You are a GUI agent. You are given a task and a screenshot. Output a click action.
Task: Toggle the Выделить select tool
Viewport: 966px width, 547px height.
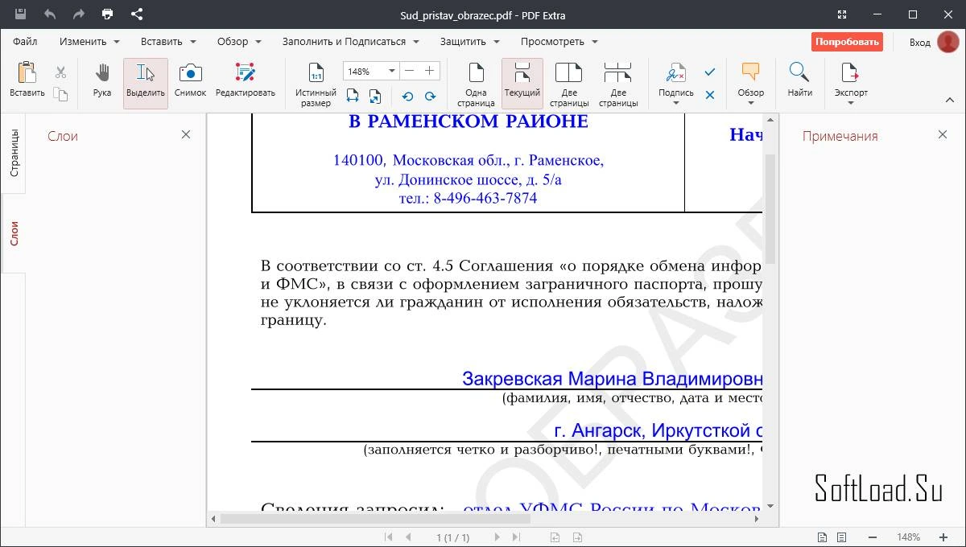(x=146, y=83)
